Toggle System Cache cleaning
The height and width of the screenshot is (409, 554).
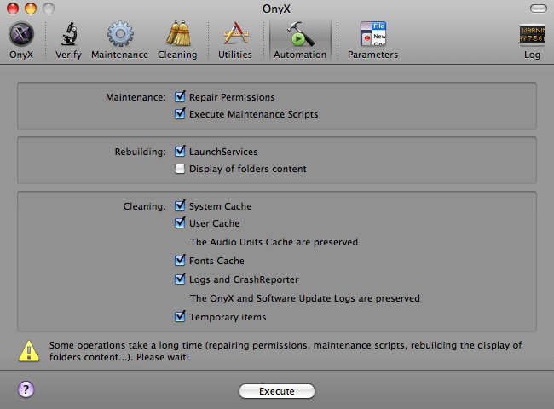[180, 205]
